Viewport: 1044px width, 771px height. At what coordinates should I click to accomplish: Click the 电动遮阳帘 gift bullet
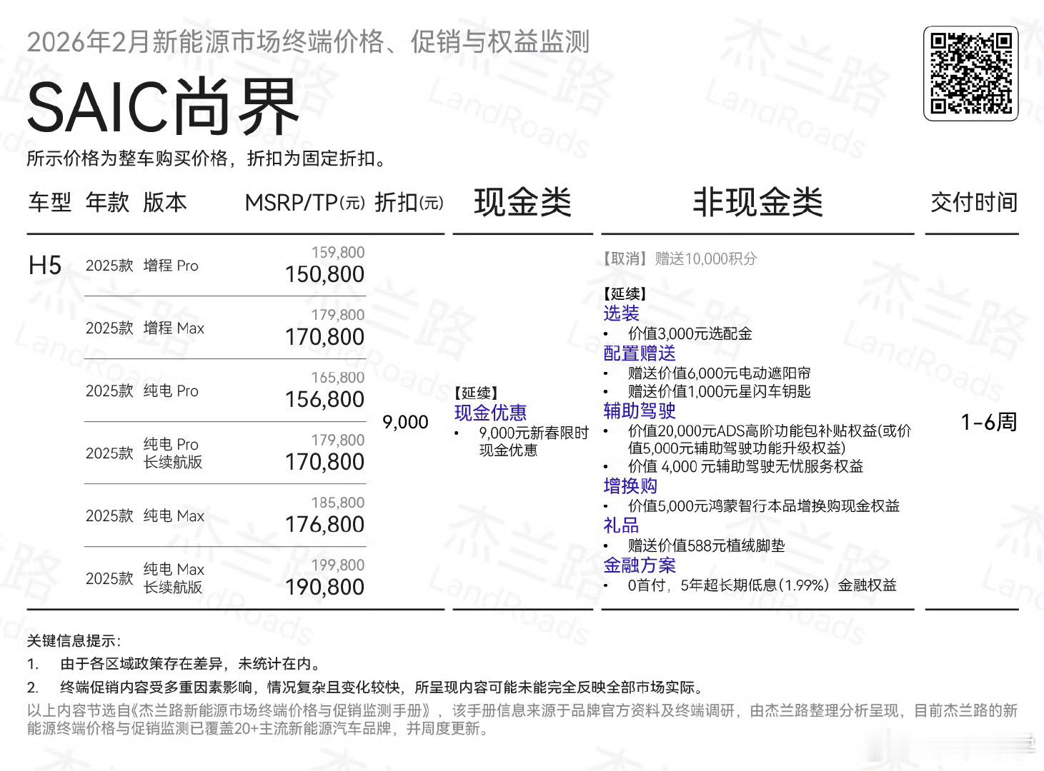click(x=707, y=373)
